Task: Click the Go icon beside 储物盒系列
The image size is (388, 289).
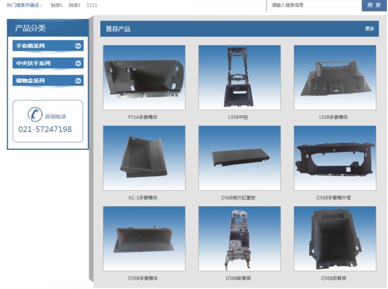Action: tap(78, 81)
